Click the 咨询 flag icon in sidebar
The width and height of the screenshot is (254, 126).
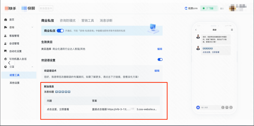pyautogui.click(x=6, y=27)
